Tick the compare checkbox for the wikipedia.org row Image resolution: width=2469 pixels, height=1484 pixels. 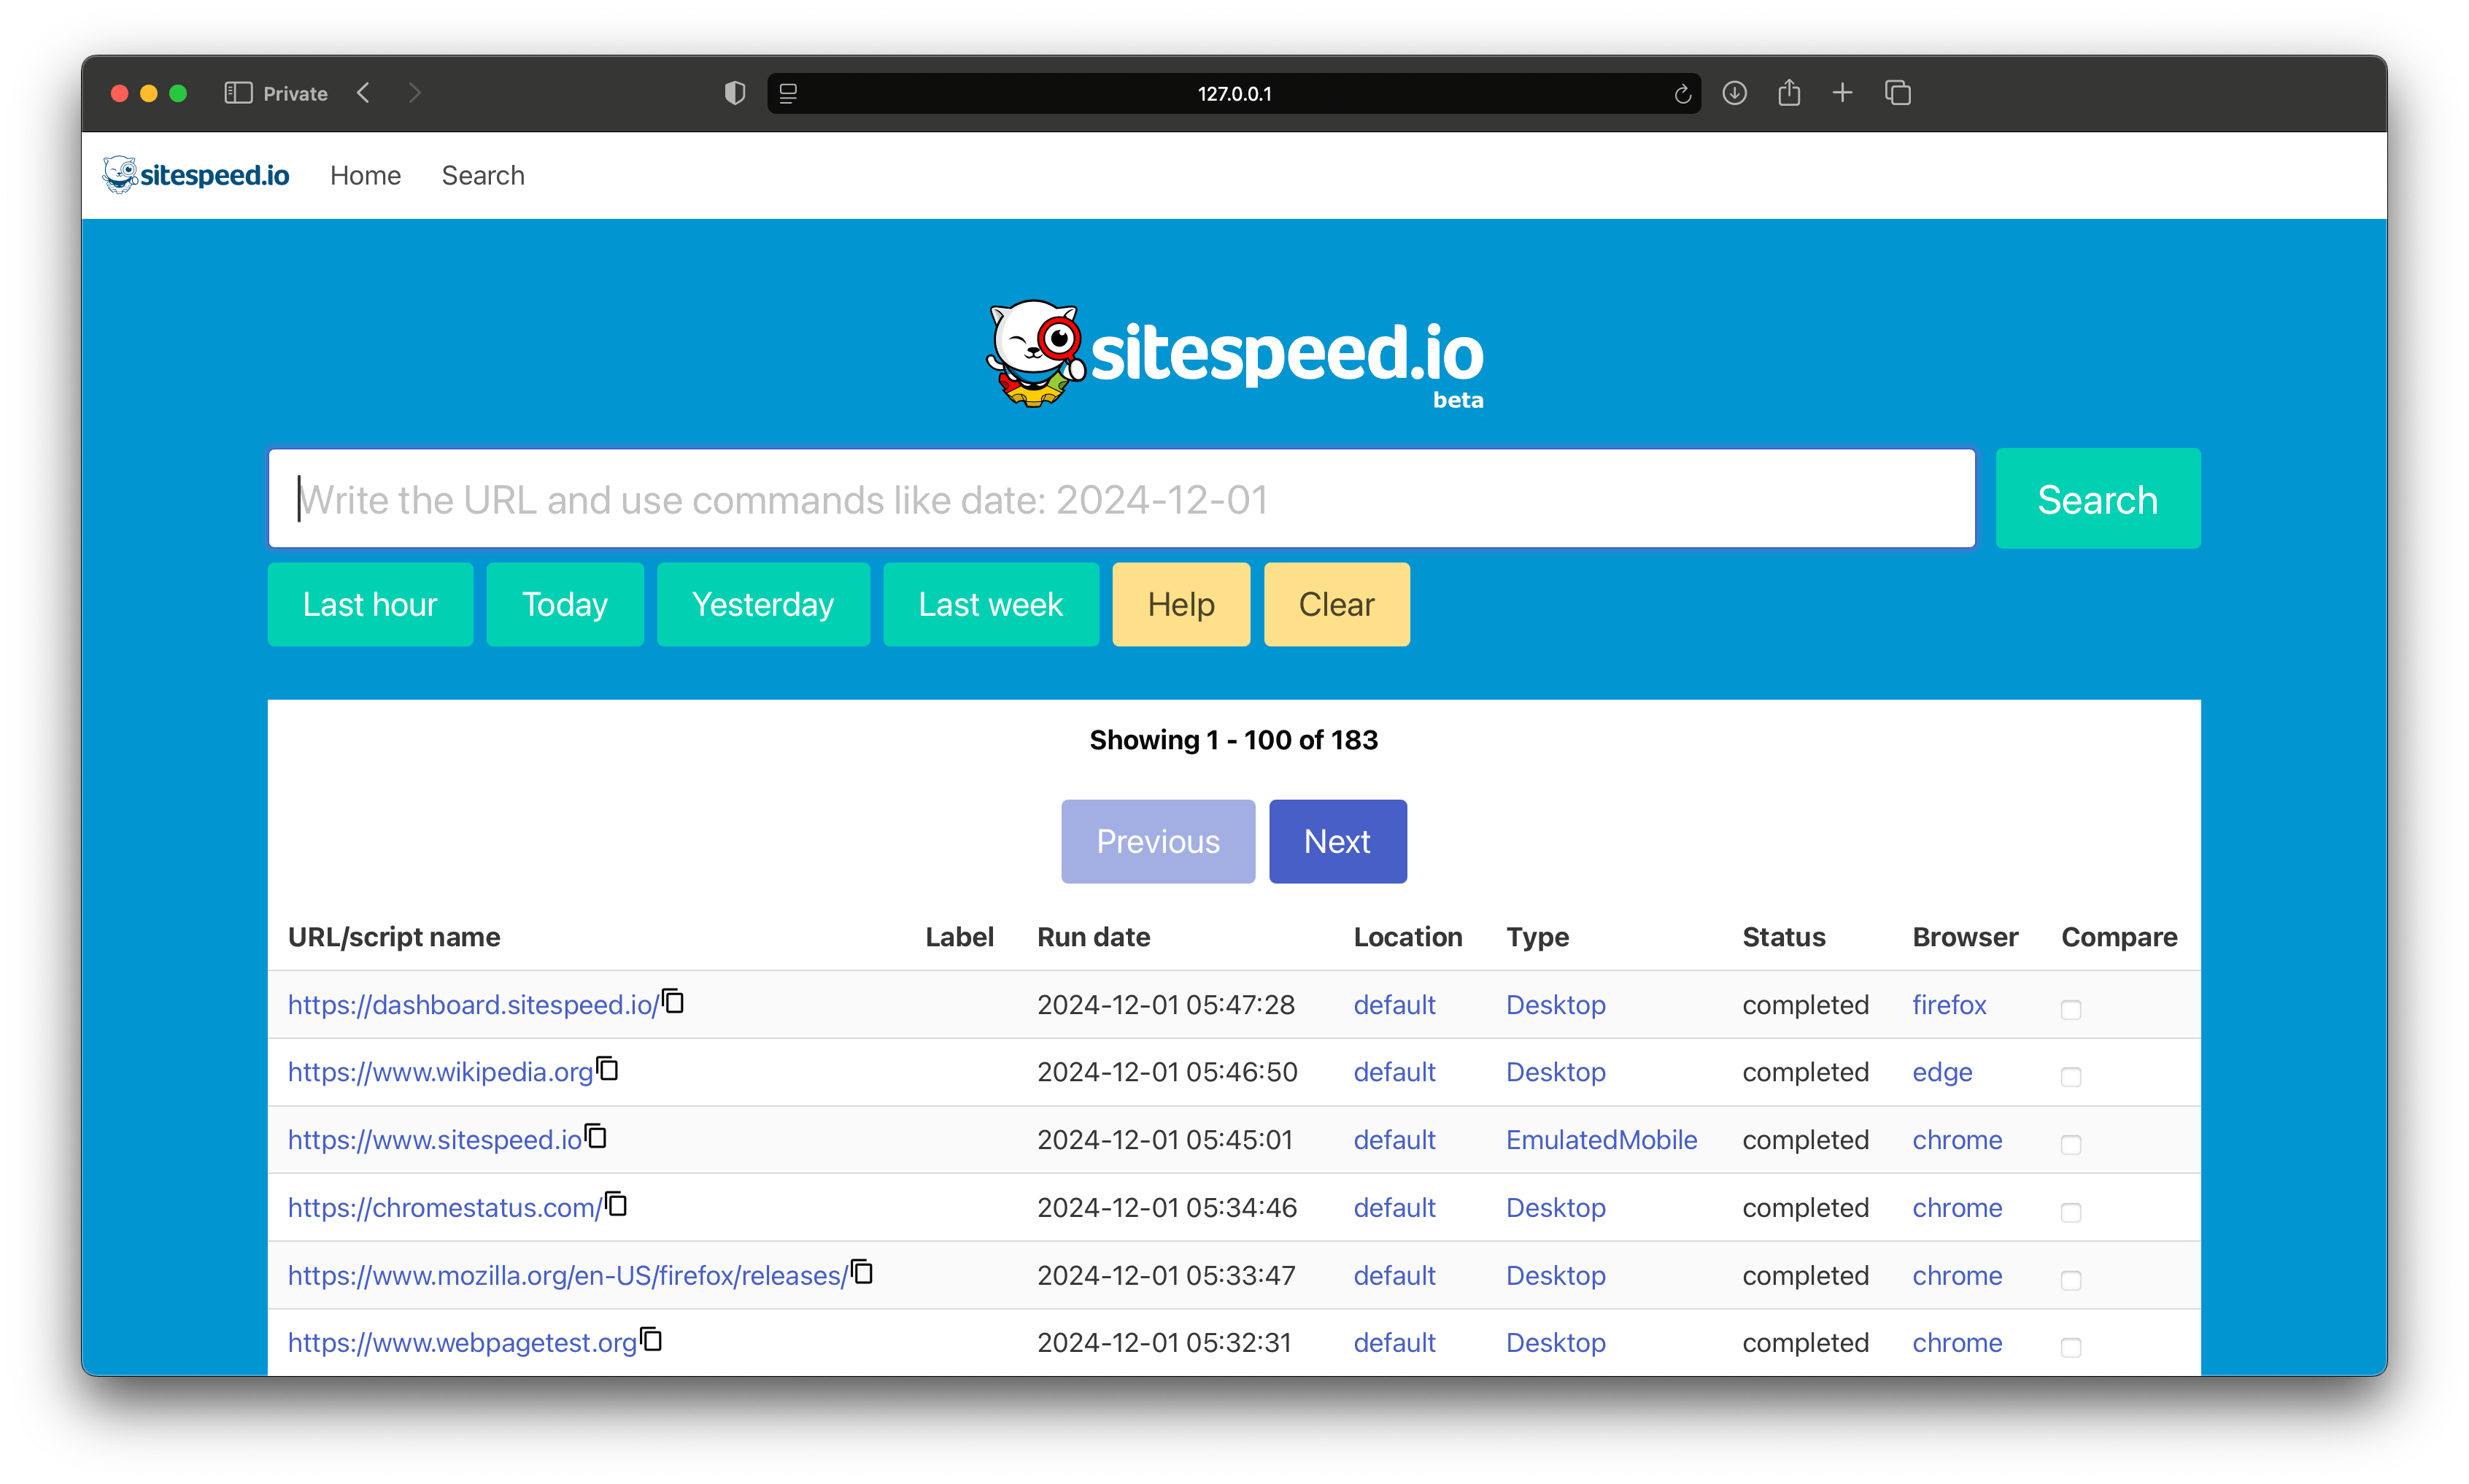[x=2071, y=1077]
